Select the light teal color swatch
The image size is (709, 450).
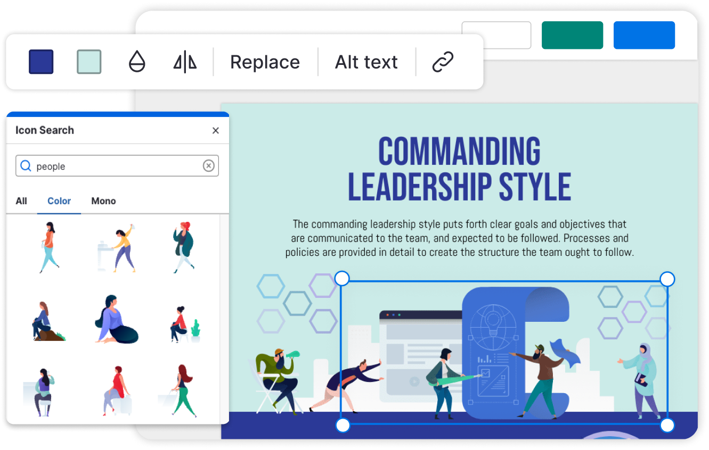89,62
